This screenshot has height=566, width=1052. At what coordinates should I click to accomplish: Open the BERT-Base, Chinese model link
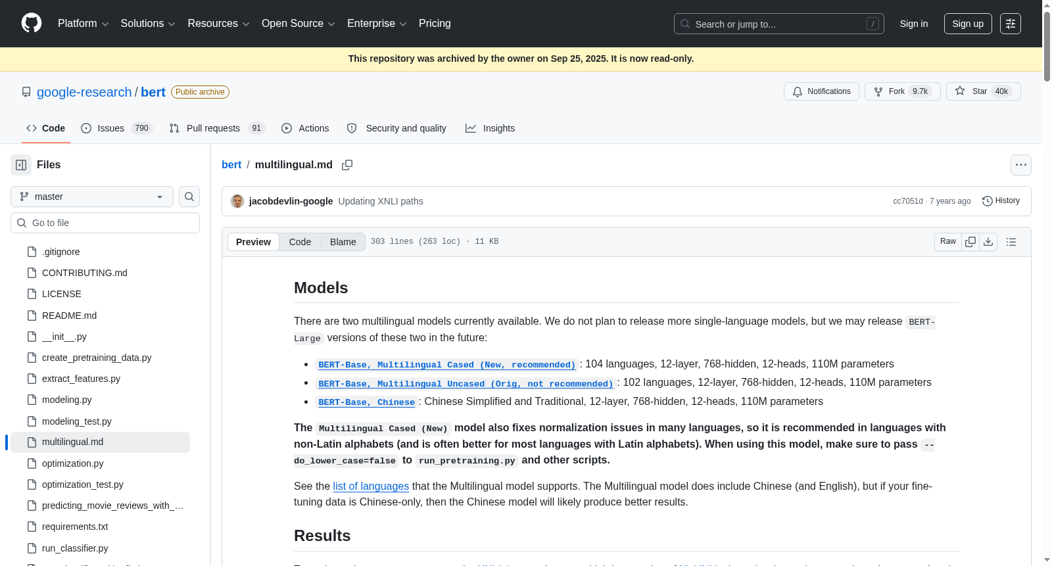coord(366,402)
